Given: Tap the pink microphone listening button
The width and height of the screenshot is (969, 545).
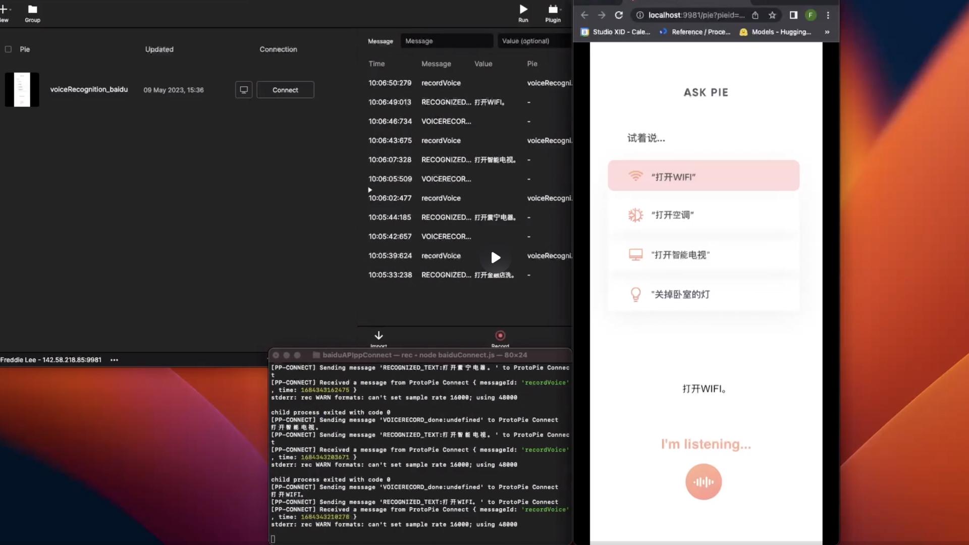Looking at the screenshot, I should coord(704,482).
